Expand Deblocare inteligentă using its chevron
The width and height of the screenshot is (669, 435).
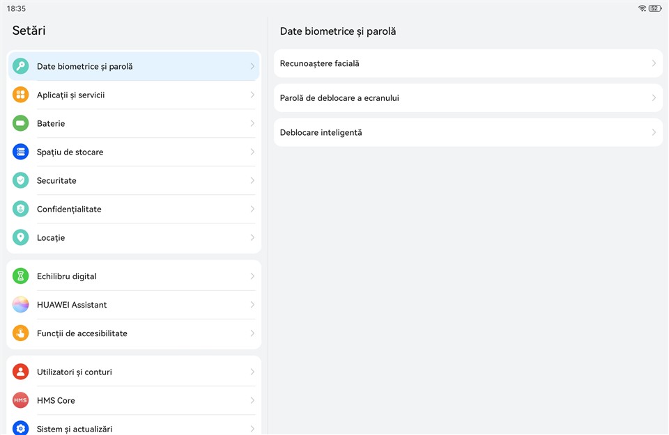coord(654,132)
